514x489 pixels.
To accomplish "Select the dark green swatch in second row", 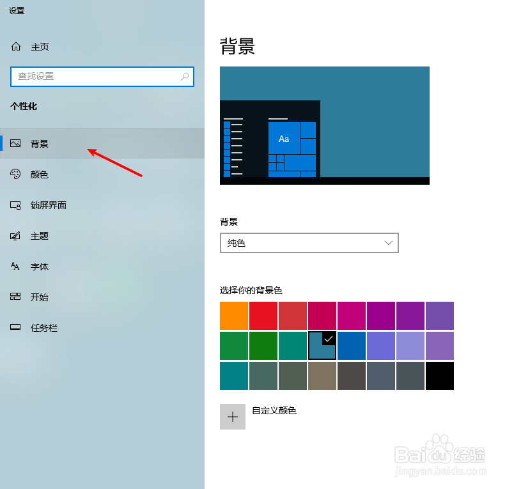I will pos(263,346).
